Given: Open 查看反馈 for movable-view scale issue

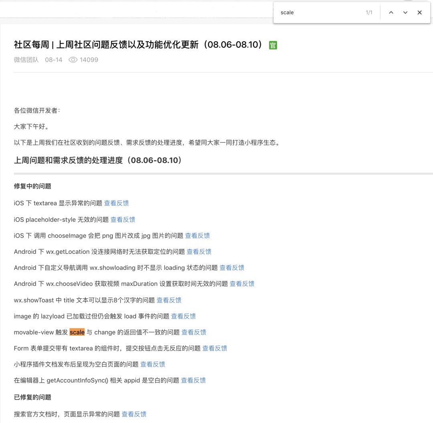Looking at the screenshot, I should 194,332.
